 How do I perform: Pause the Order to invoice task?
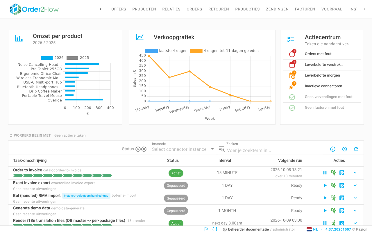tap(325, 173)
